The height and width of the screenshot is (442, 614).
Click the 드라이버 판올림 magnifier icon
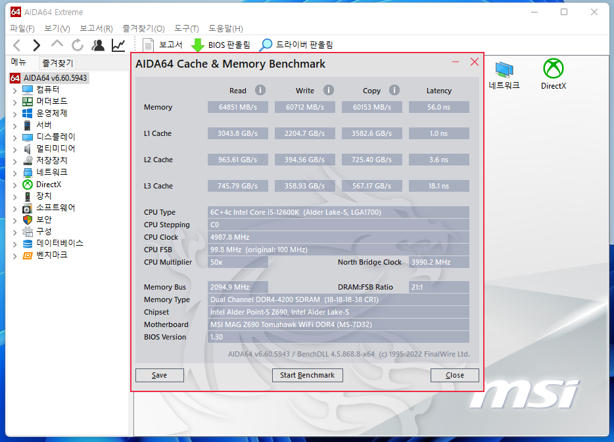[x=266, y=45]
